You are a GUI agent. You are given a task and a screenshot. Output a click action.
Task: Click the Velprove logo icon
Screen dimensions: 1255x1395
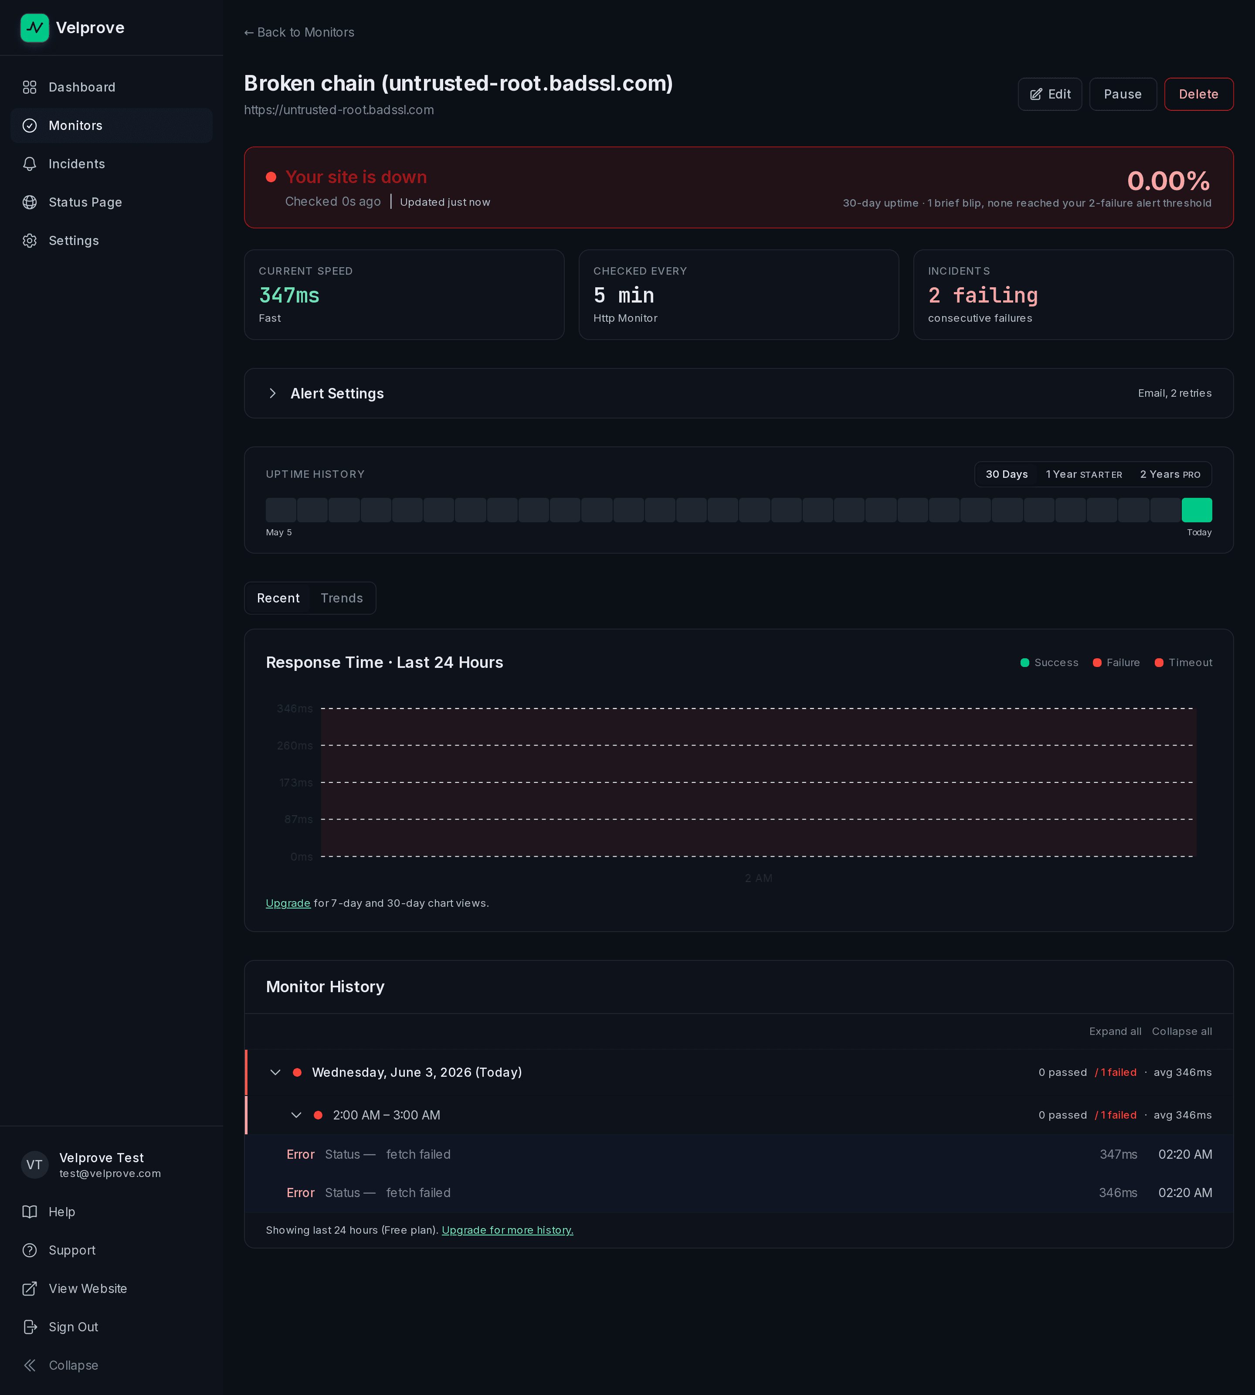(x=34, y=27)
